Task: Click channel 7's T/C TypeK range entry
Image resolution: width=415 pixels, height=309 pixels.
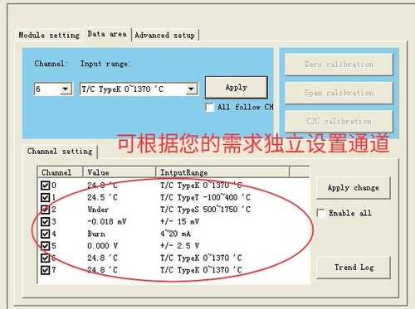Action: tap(201, 270)
